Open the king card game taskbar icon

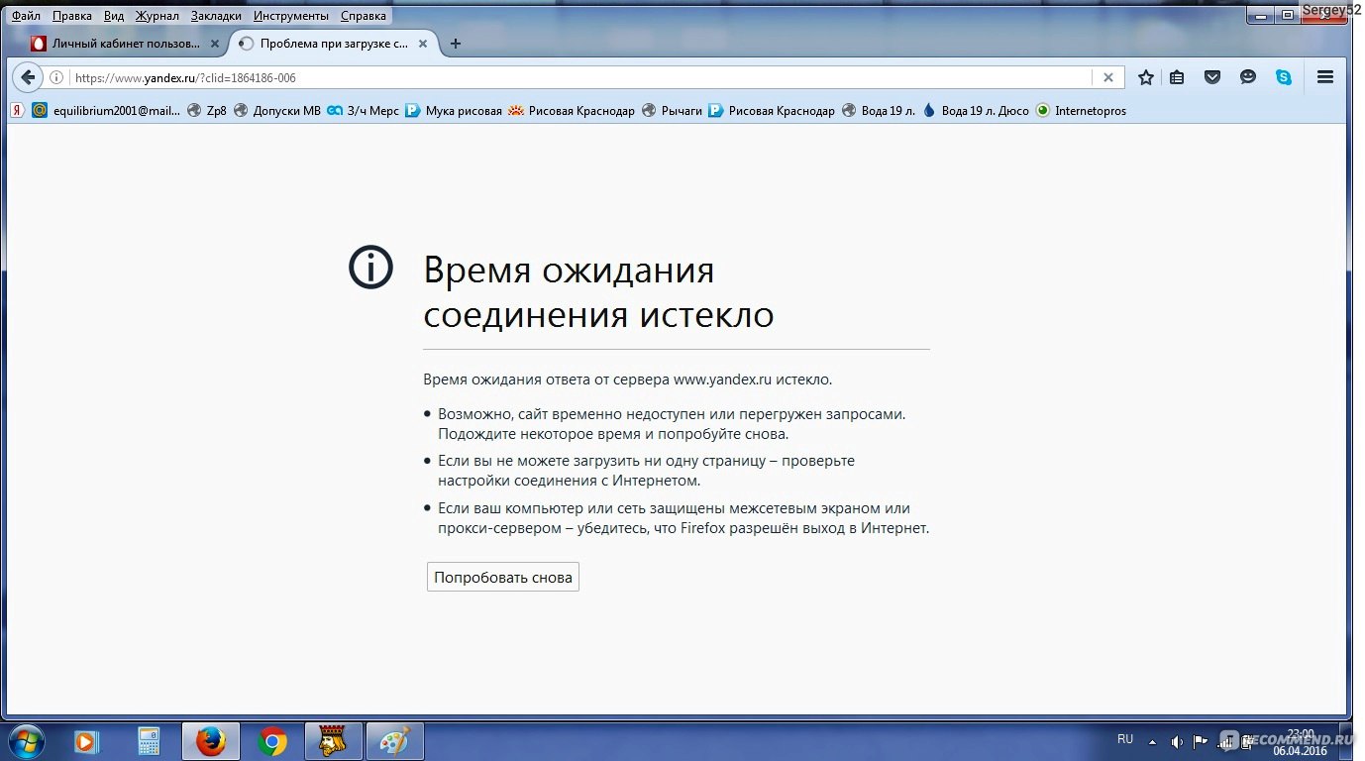(x=333, y=741)
